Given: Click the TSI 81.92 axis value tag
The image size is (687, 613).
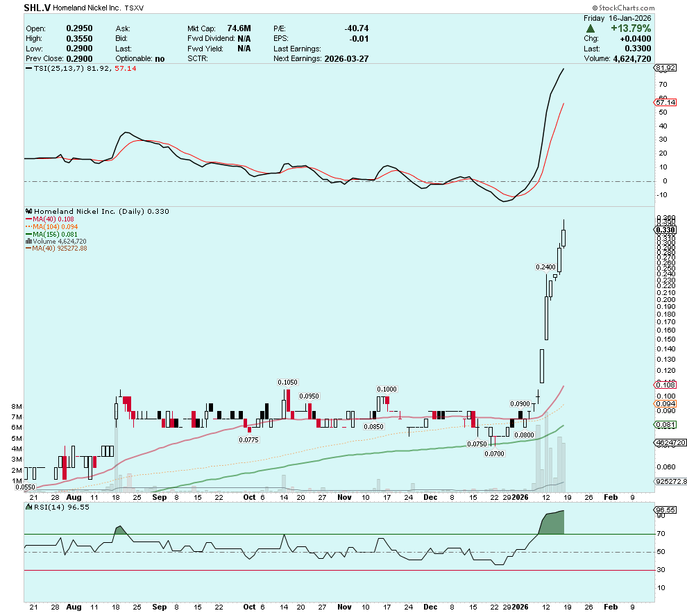Looking at the screenshot, I should click(665, 68).
